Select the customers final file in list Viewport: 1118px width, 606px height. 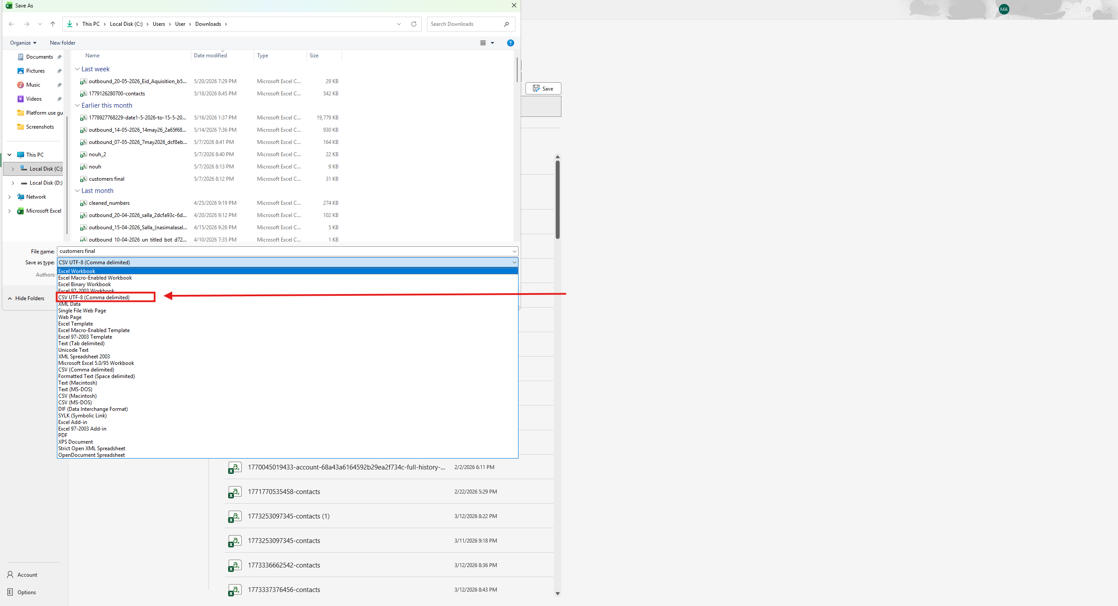click(x=106, y=179)
